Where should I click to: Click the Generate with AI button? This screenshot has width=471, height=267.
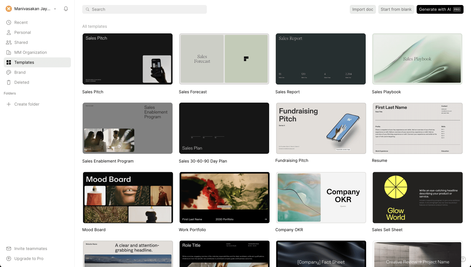pyautogui.click(x=440, y=9)
